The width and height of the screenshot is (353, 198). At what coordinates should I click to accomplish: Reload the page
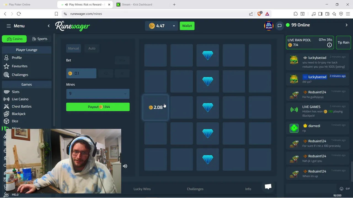19,14
